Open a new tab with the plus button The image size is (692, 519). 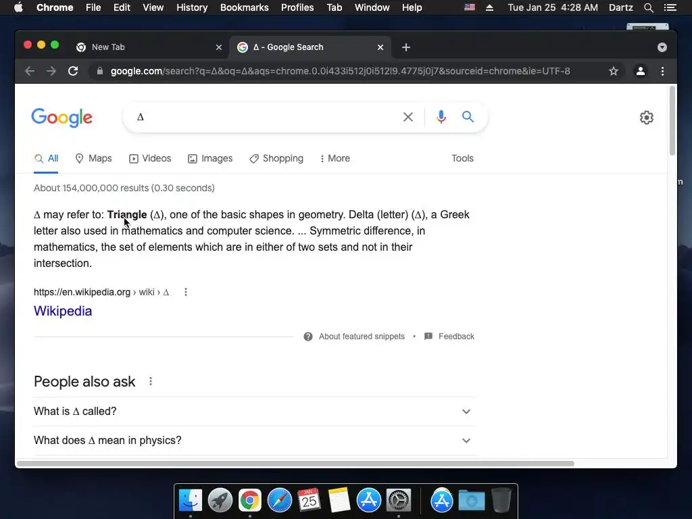pyautogui.click(x=406, y=47)
